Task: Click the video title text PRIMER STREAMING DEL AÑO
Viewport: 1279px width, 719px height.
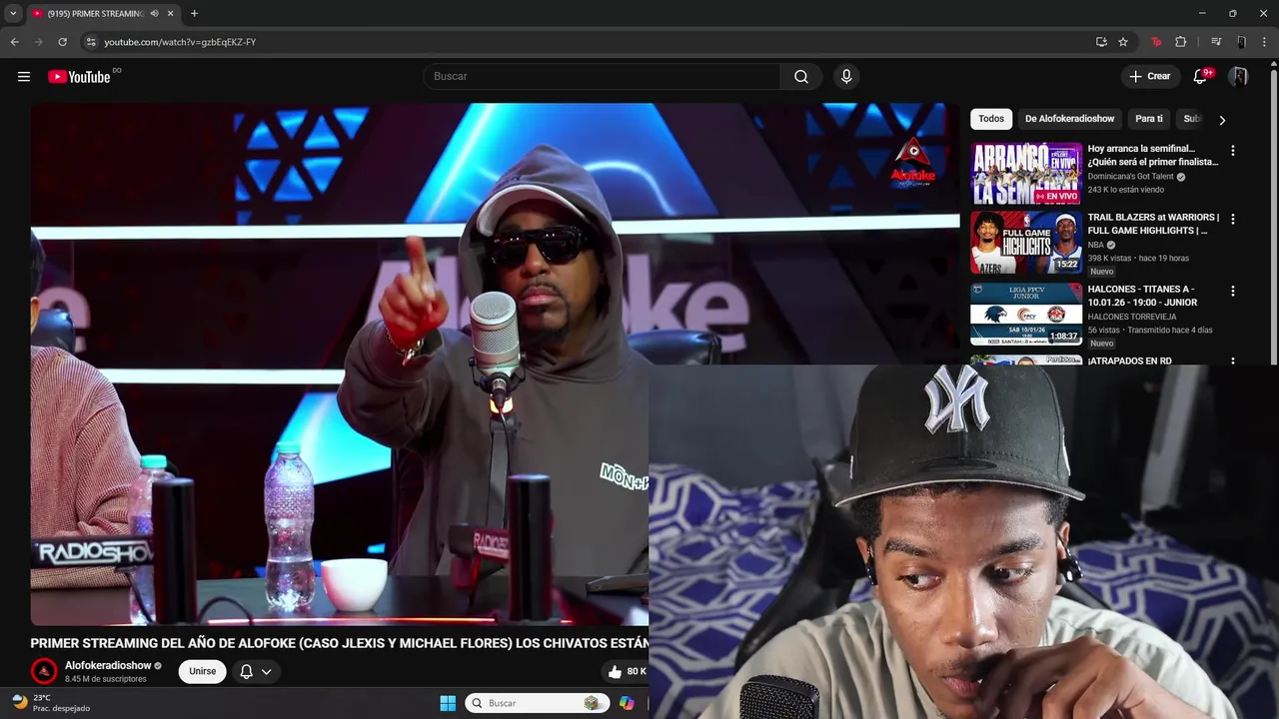Action: (340, 644)
